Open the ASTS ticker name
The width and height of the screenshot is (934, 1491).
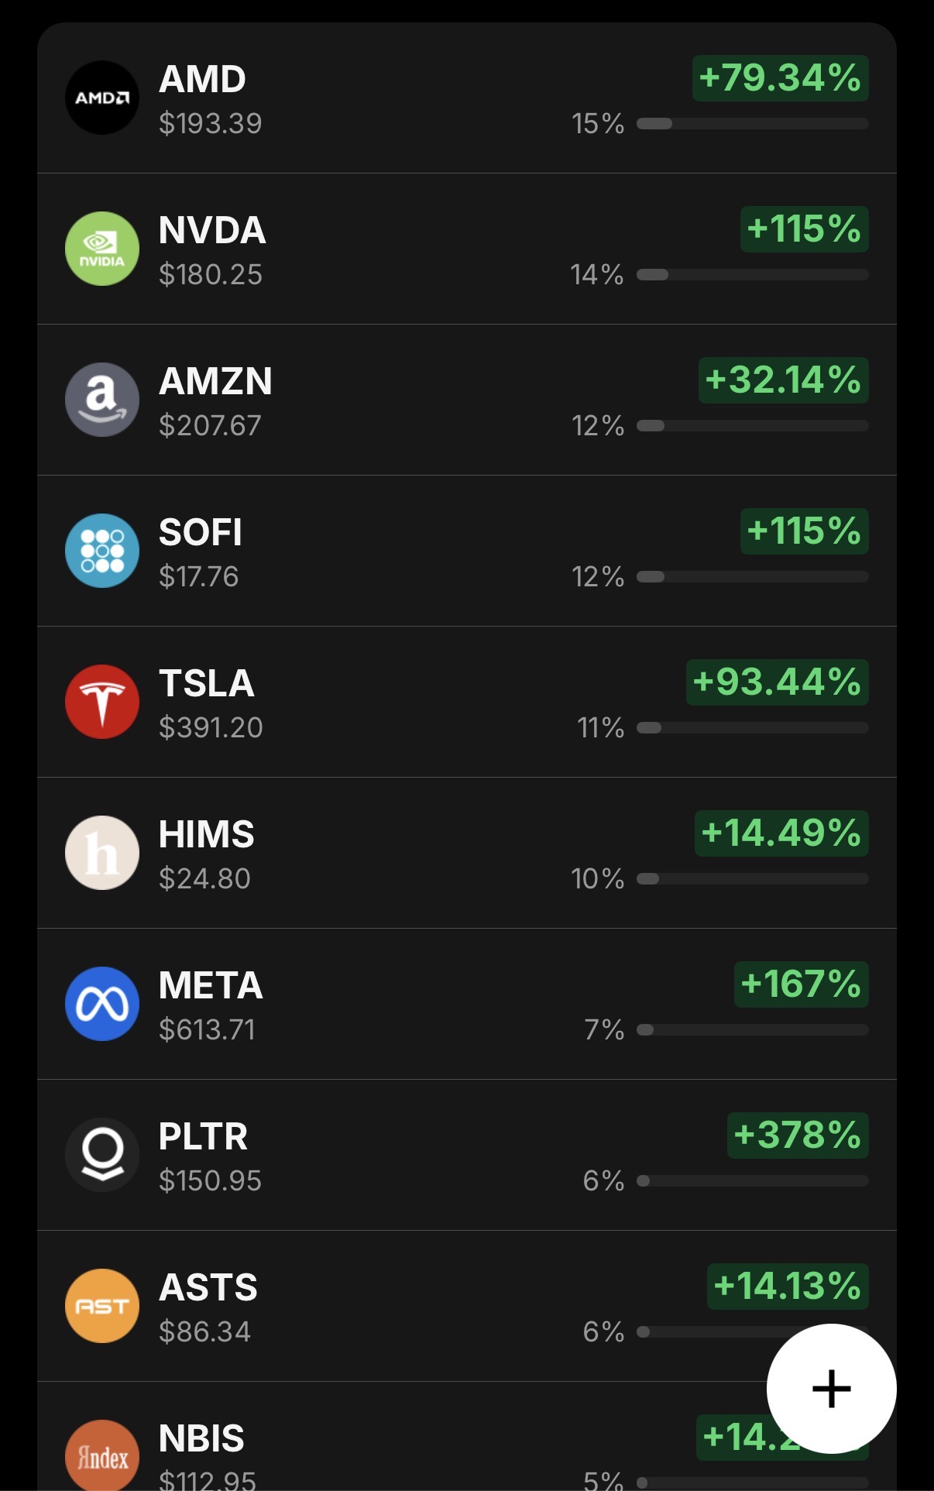click(208, 1287)
